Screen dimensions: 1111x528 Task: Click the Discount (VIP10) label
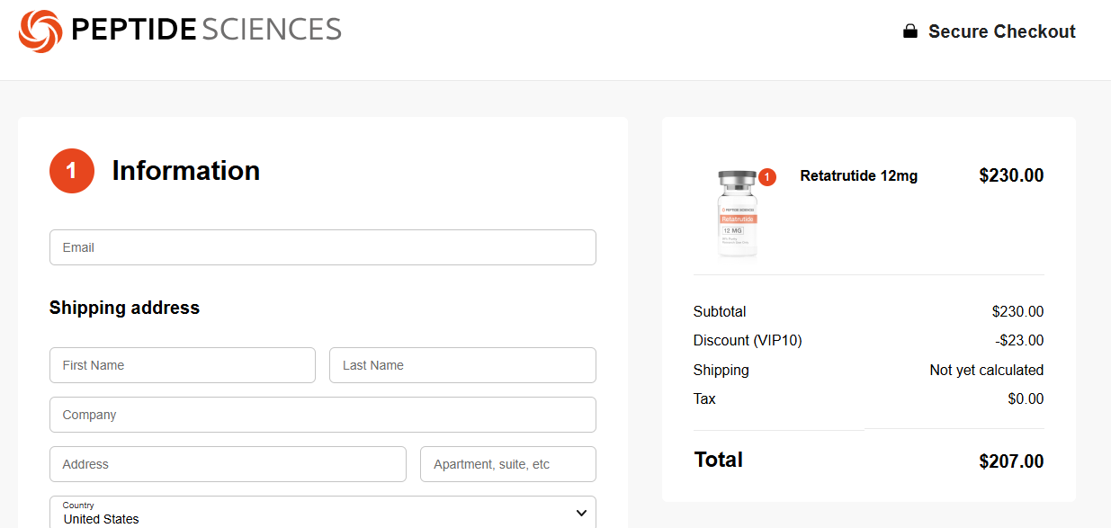(747, 340)
